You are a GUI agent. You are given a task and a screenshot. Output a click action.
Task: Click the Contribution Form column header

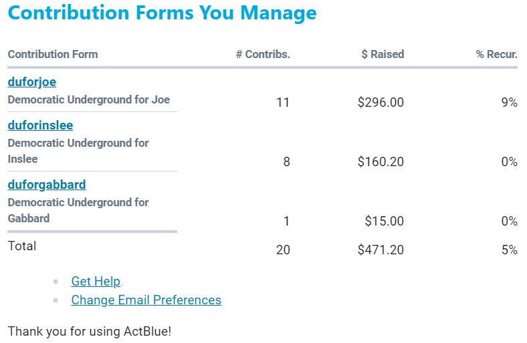(x=53, y=55)
